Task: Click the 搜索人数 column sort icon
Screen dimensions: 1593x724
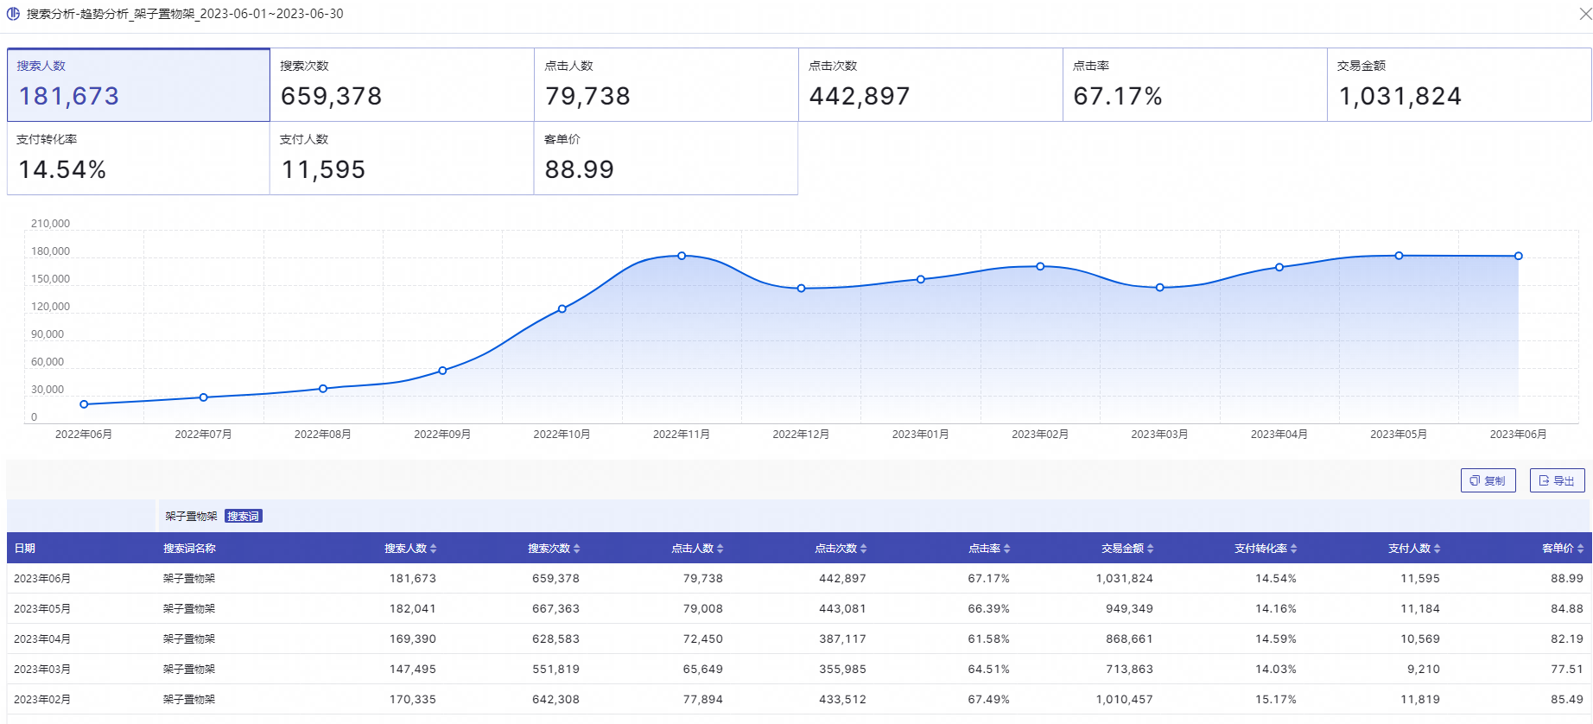Action: click(x=433, y=549)
